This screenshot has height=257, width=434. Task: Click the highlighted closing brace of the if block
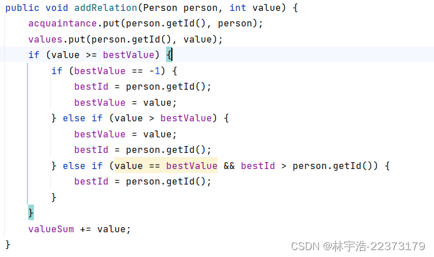point(31,213)
